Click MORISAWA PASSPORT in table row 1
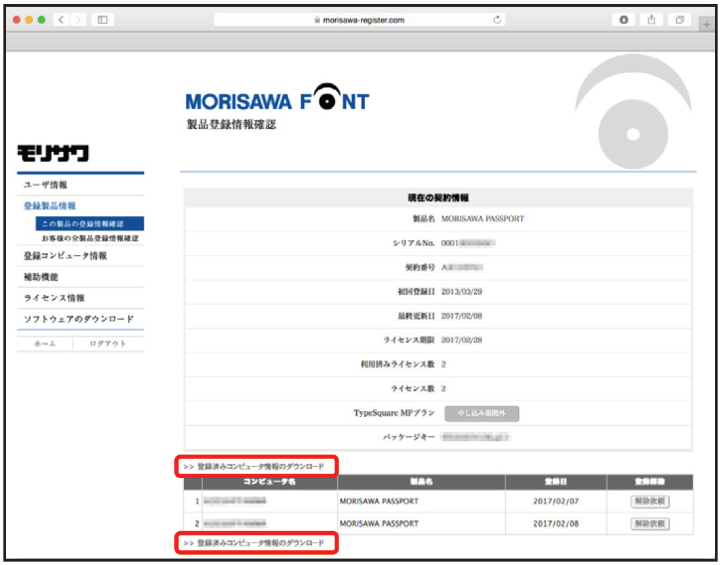Screen dimensions: 721x565 pos(379,501)
